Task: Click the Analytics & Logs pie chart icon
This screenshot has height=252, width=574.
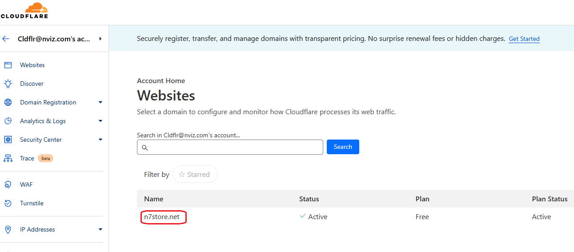Action: tap(8, 121)
